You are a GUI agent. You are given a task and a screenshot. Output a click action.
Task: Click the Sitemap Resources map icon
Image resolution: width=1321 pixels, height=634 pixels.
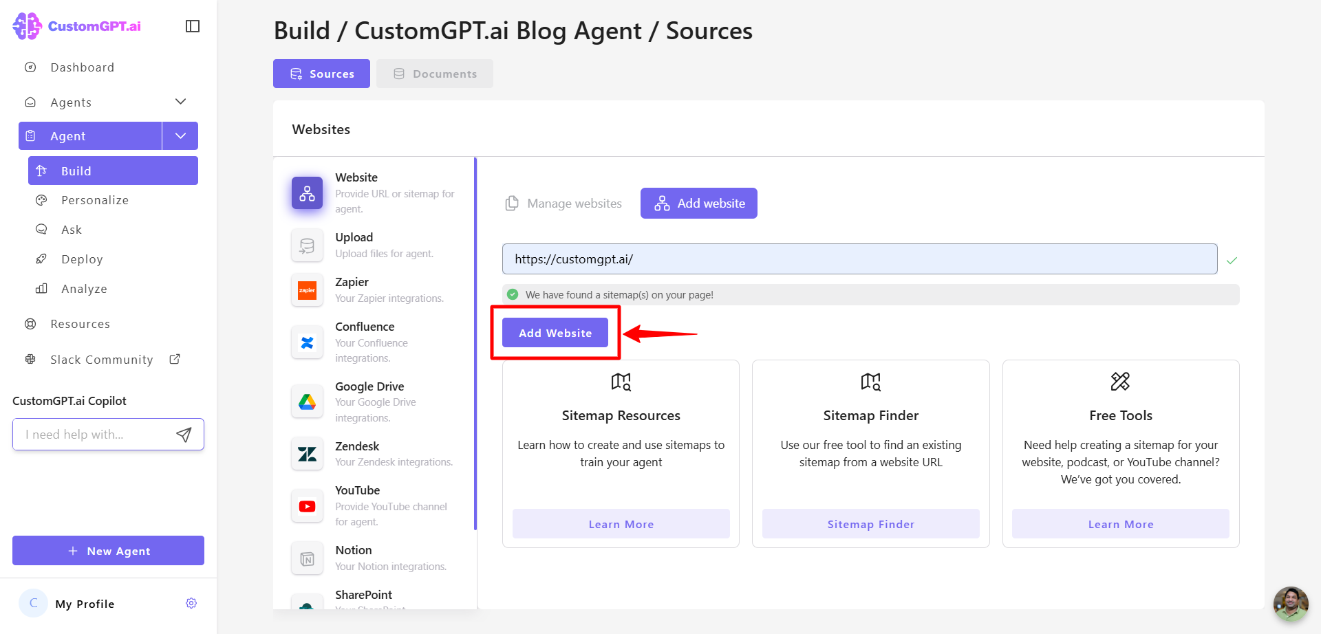coord(621,382)
